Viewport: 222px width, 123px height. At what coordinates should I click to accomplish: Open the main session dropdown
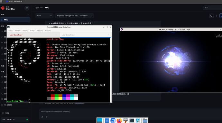[44, 16]
